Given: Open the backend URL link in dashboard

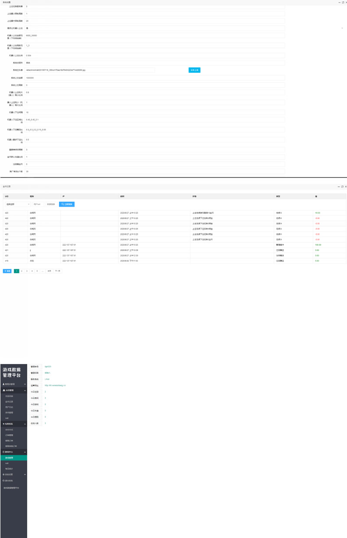Looking at the screenshot, I should coord(55,385).
